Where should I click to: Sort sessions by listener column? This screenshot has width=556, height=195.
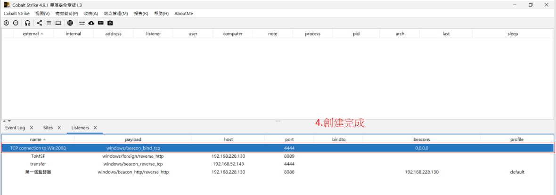pos(153,34)
